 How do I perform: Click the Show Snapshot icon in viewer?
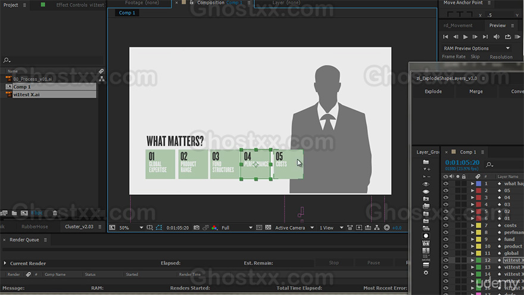click(205, 228)
